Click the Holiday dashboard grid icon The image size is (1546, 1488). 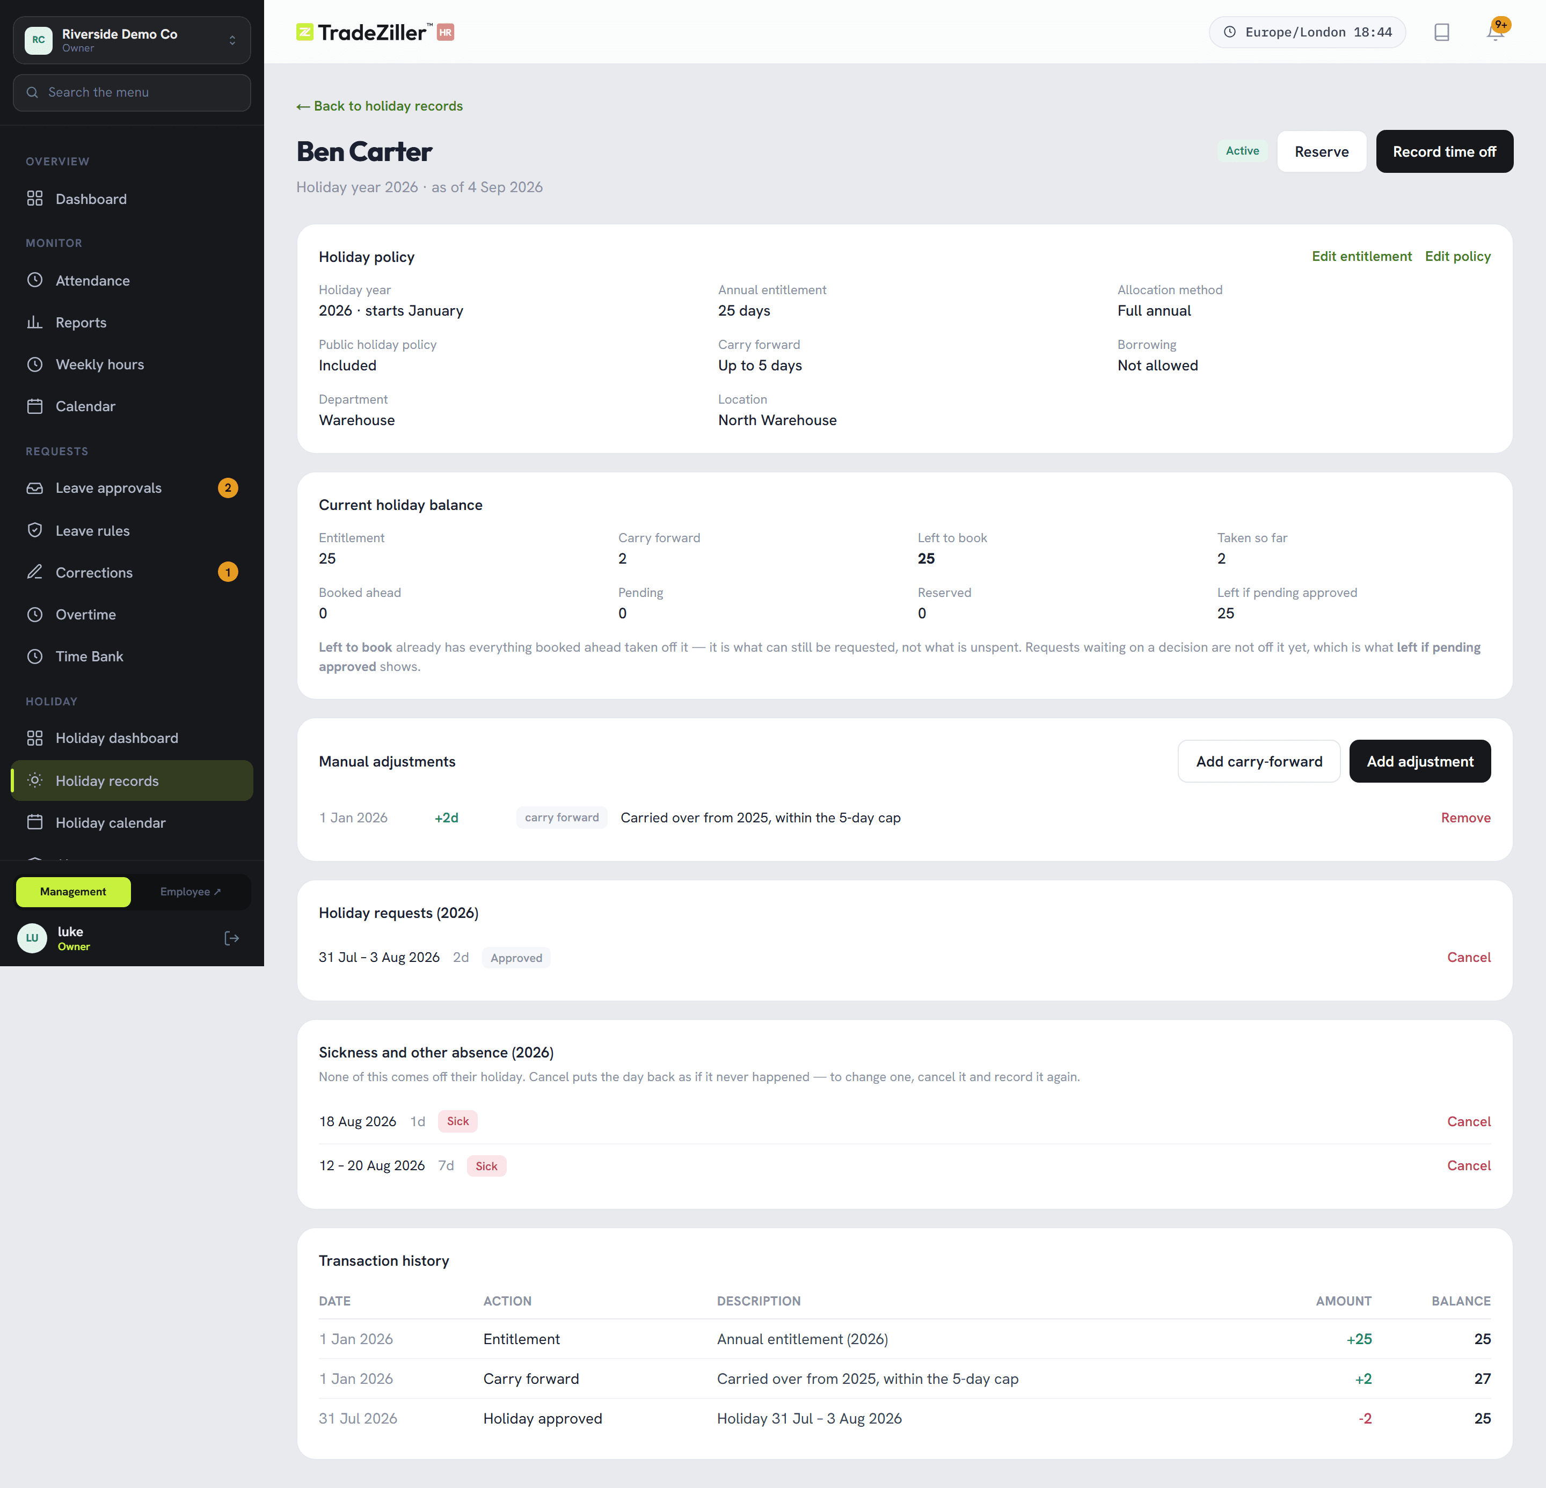point(35,738)
